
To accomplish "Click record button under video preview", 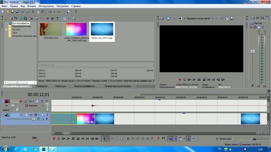I will [x=180, y=79].
